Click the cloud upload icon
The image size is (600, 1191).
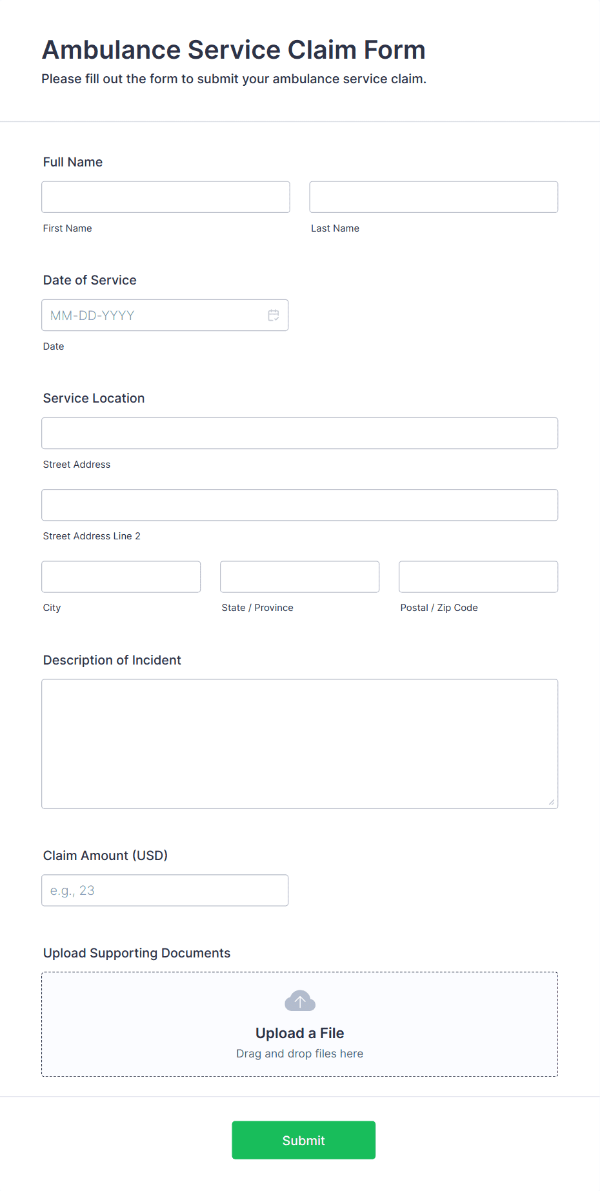point(300,1001)
